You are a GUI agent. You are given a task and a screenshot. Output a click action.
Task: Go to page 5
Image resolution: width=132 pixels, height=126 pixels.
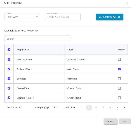click(117, 107)
